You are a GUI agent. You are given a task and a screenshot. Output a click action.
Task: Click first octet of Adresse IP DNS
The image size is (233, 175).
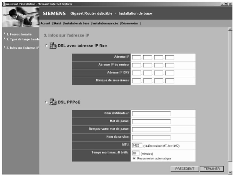coord(136,73)
